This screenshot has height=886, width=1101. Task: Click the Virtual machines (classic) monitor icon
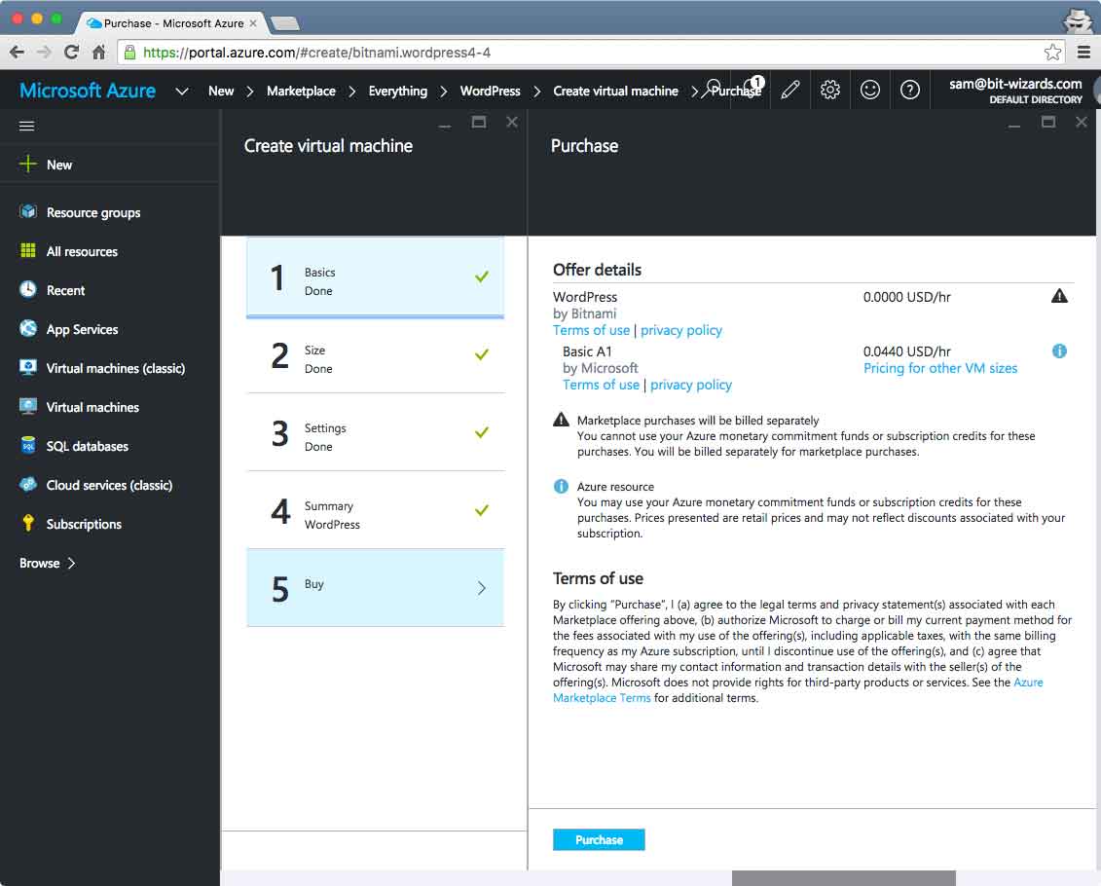(28, 367)
